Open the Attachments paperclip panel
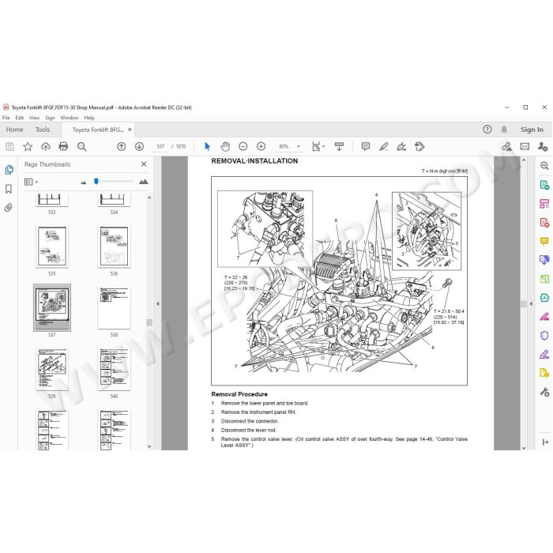 click(9, 207)
